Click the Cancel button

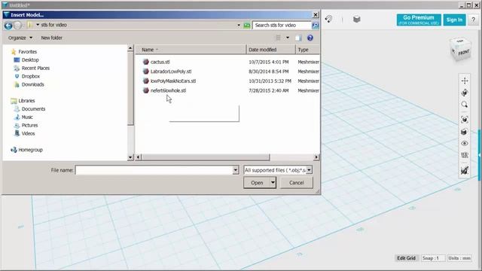pos(296,183)
